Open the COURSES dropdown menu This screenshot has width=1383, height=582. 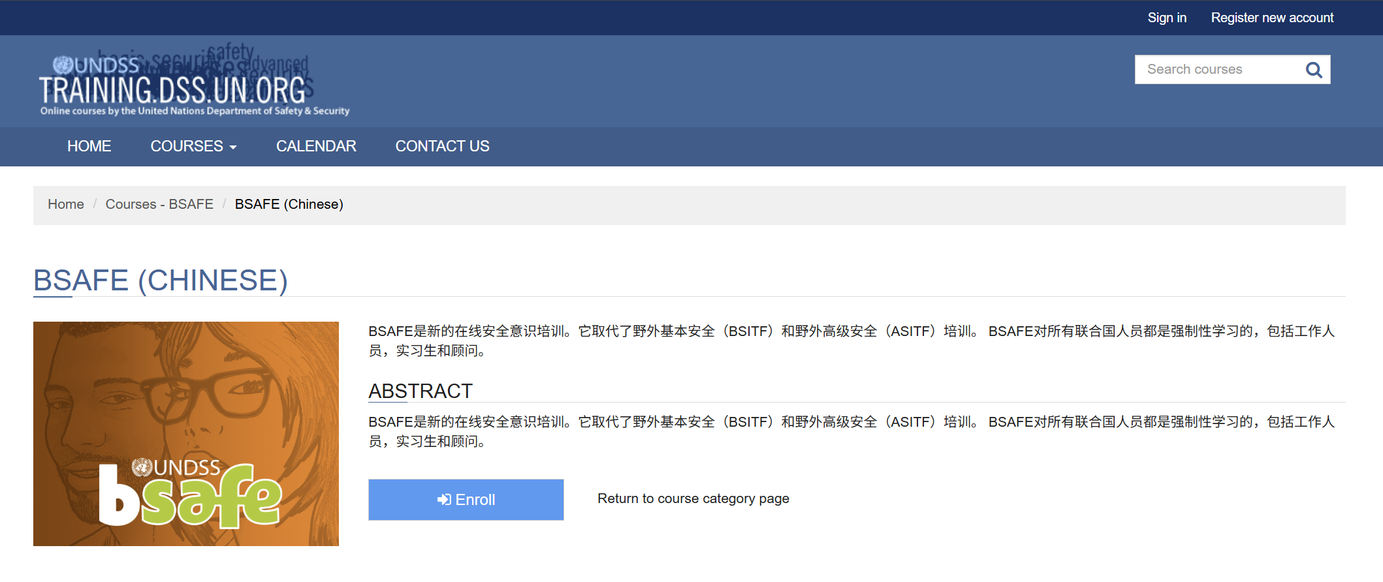187,146
